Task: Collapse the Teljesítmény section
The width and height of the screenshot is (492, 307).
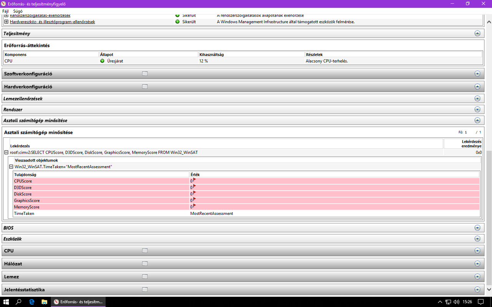Action: click(x=477, y=33)
